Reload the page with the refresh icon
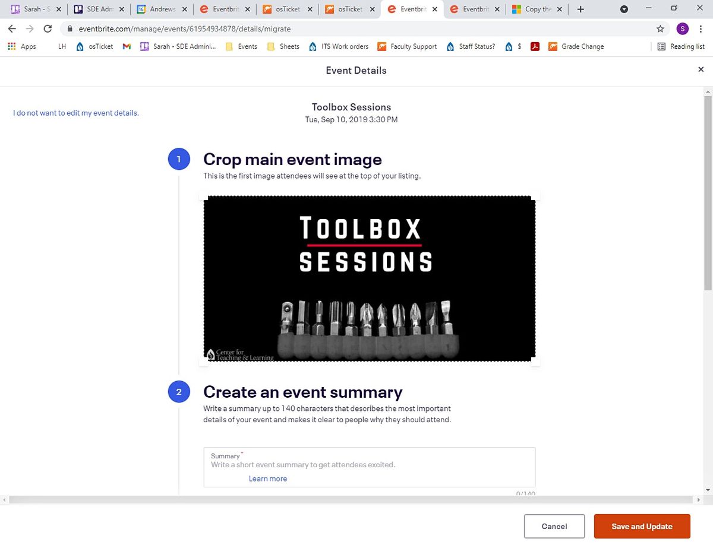 (48, 28)
